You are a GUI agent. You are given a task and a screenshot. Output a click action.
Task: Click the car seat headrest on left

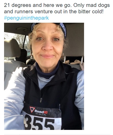click(x=12, y=48)
